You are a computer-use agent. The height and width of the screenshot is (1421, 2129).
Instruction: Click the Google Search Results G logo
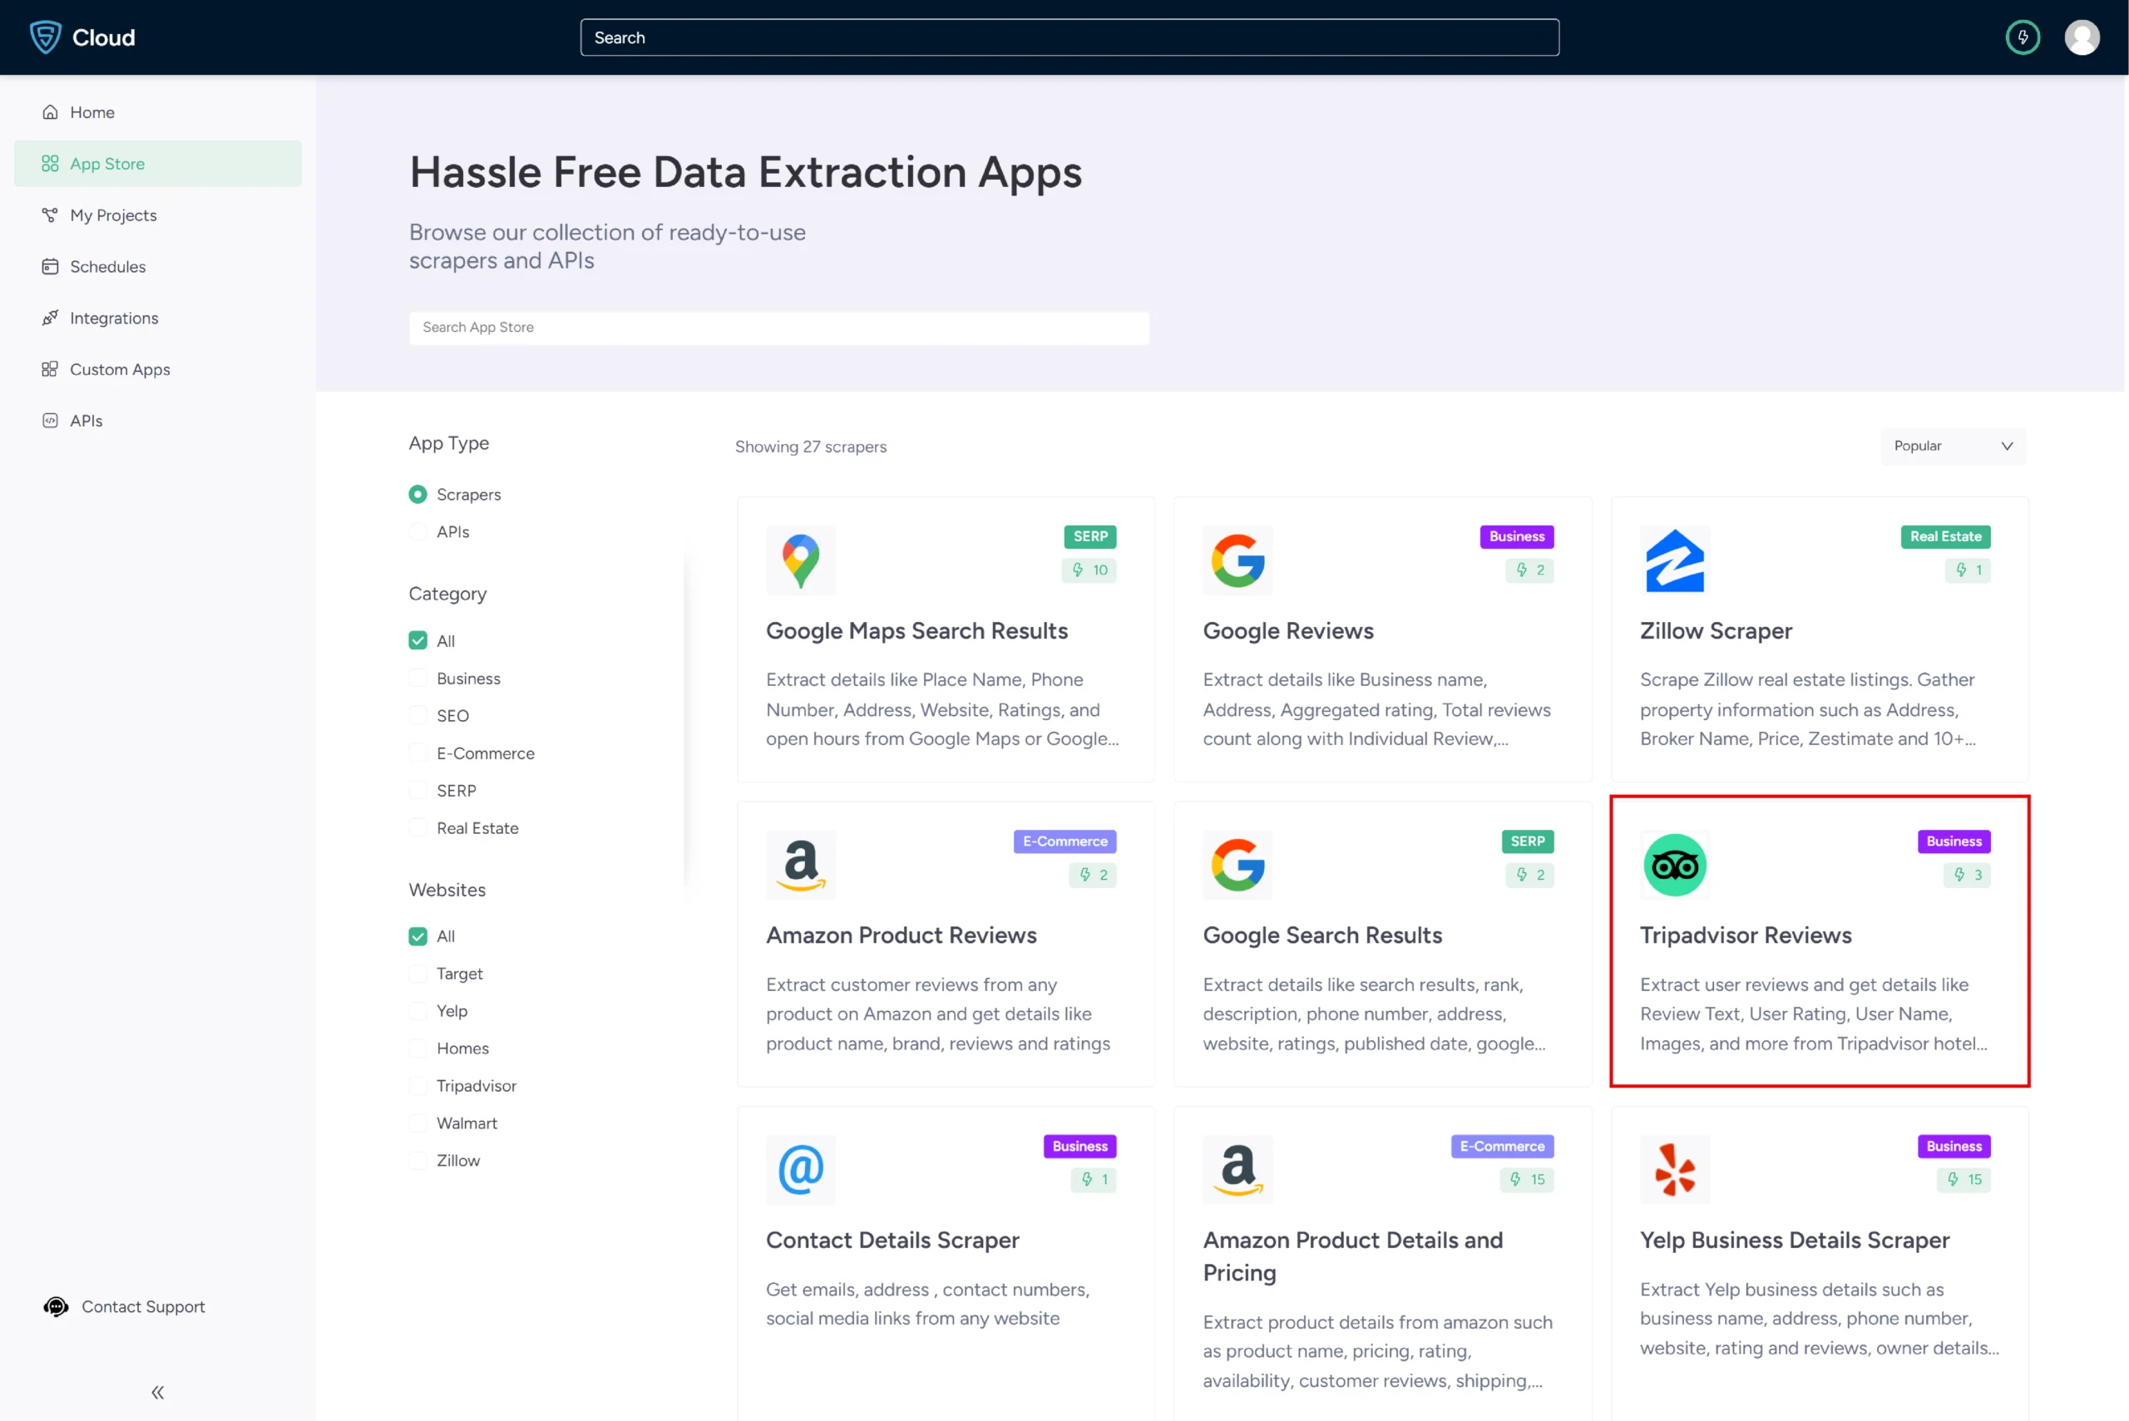click(1237, 865)
